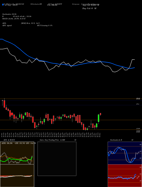Select the 'BUY Growing @ 1%' signal text
This screenshot has height=187, width=142.
tap(45, 25)
